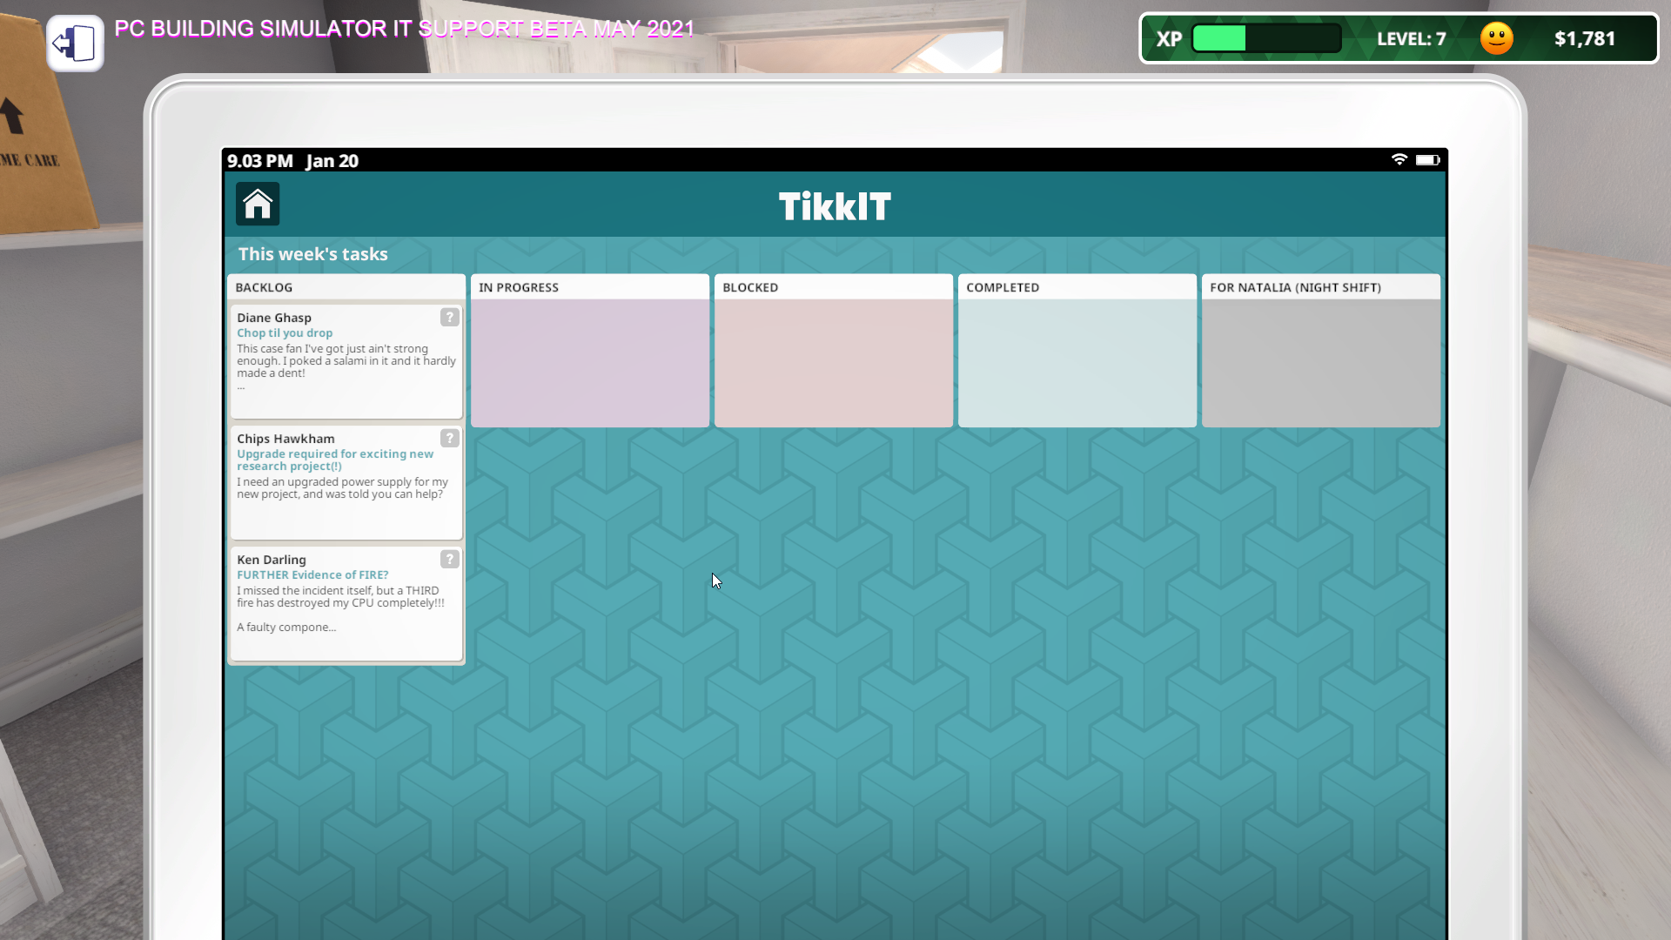The height and width of the screenshot is (940, 1671).
Task: Open help on Diane Ghasp's ticket
Action: pos(449,318)
